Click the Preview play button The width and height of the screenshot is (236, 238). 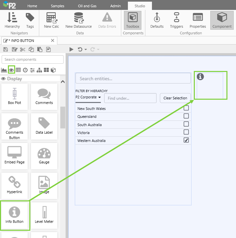[x=72, y=49]
